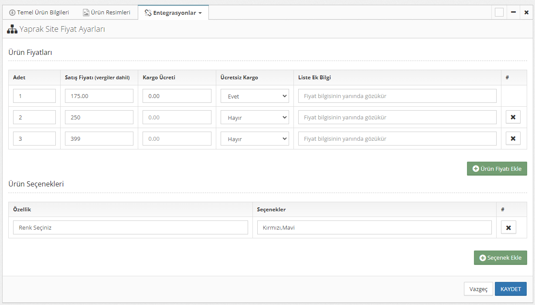The image size is (535, 305).
Task: Click the sale price field containing 175.00
Action: [x=99, y=96]
